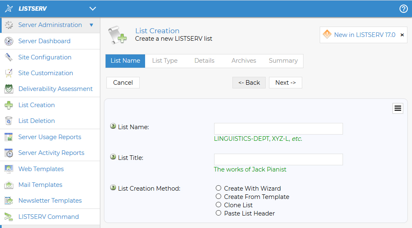Select Create From Template option
Viewport: 412px width, 228px height.
pyautogui.click(x=218, y=196)
